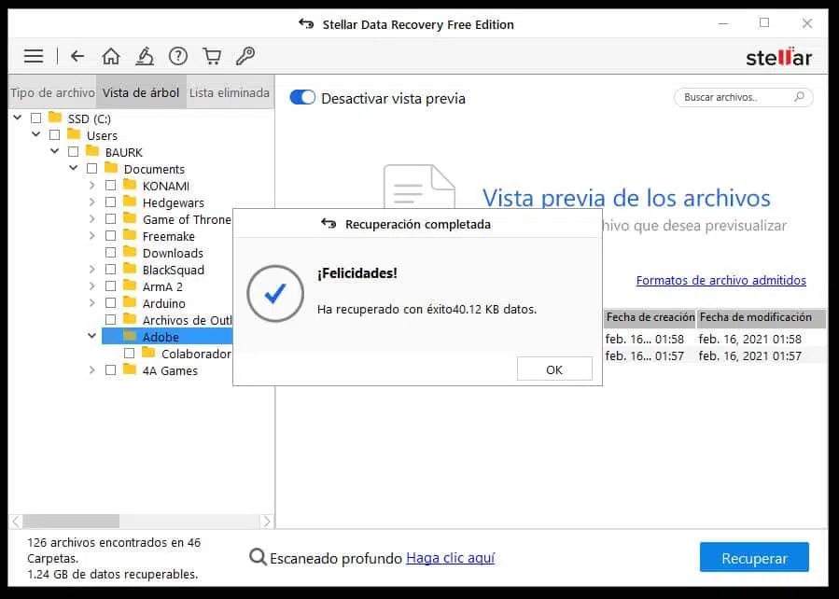This screenshot has width=839, height=599.
Task: Click the tree scrollbar right arrow
Action: pyautogui.click(x=267, y=521)
